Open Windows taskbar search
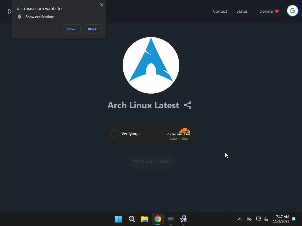Screen dimensions: 302x226 pyautogui.click(x=132, y=219)
